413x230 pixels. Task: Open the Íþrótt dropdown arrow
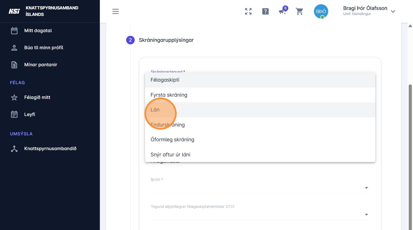coord(366,188)
